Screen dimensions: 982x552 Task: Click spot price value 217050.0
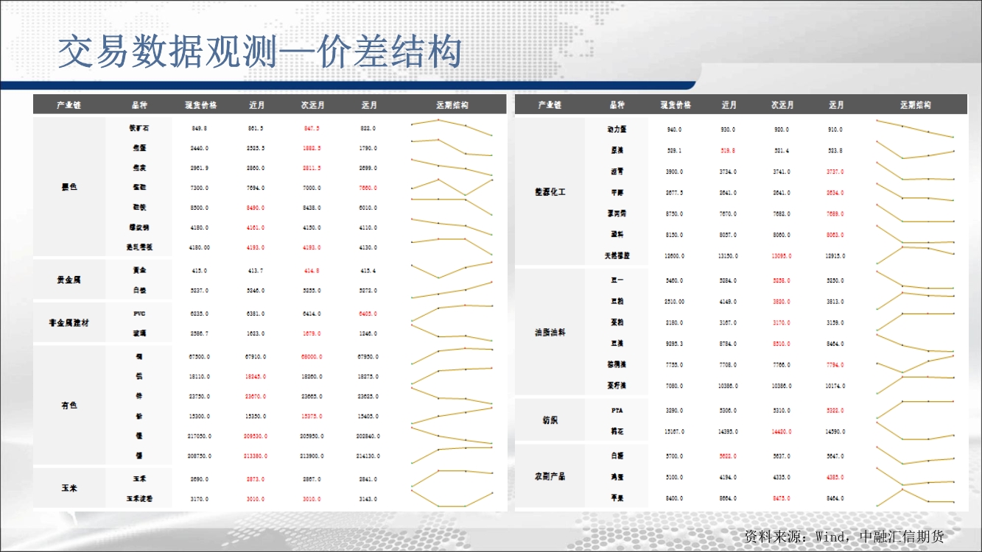click(x=200, y=436)
